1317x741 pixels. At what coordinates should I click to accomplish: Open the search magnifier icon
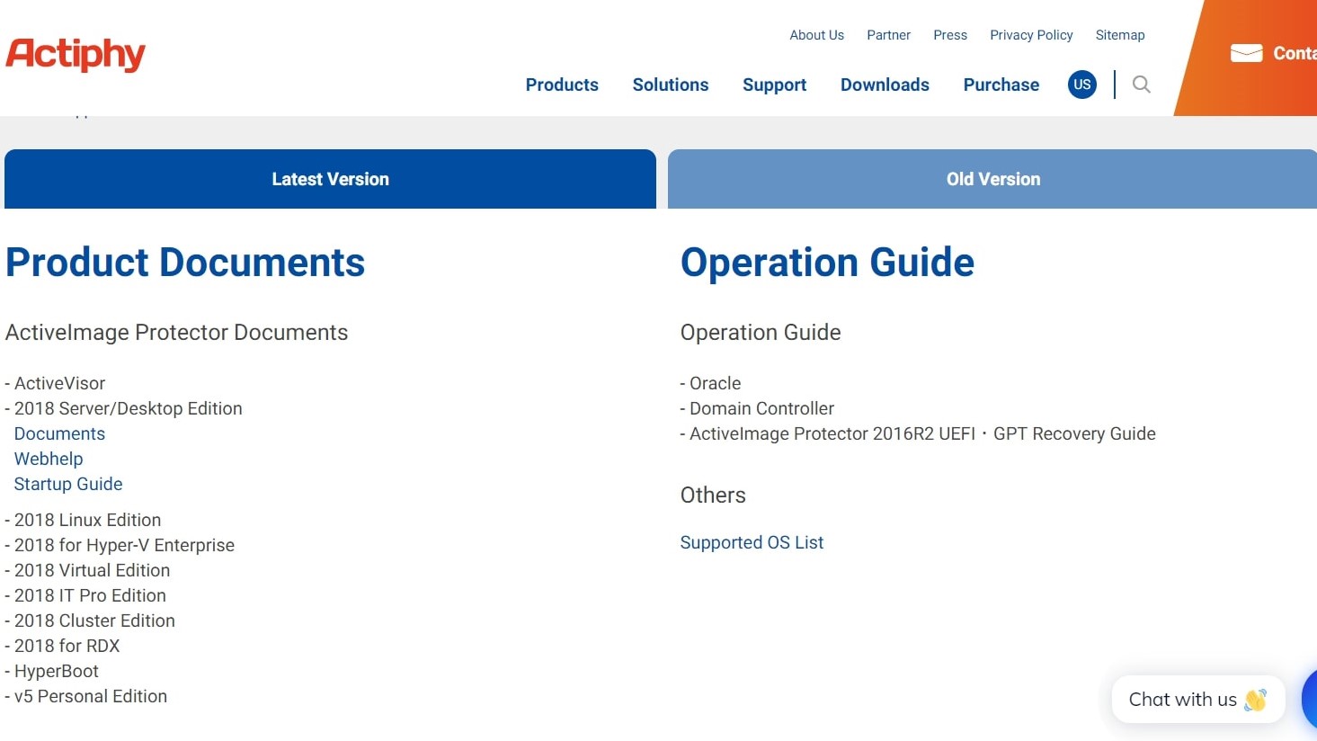click(1142, 85)
